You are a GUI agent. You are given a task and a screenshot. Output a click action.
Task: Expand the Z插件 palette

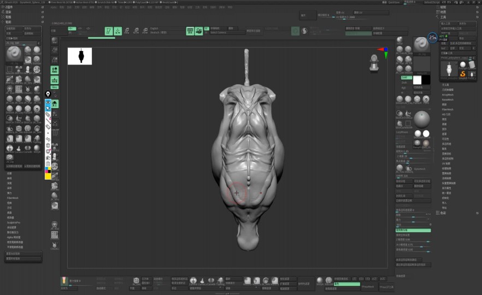point(9,7)
